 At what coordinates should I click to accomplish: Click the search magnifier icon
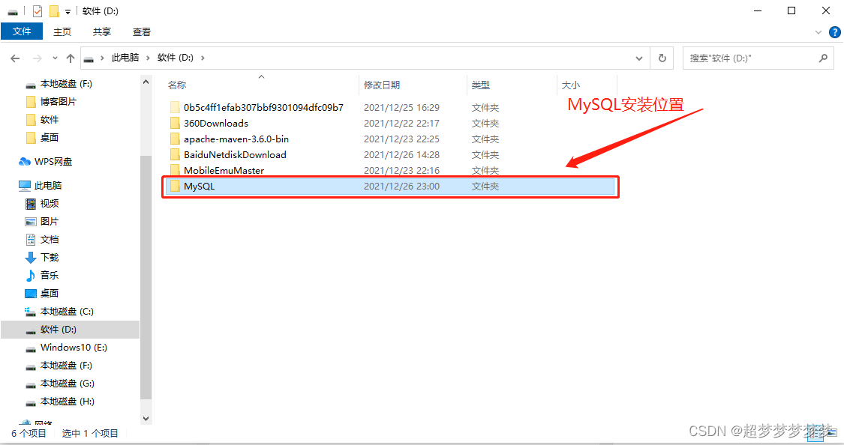point(823,58)
